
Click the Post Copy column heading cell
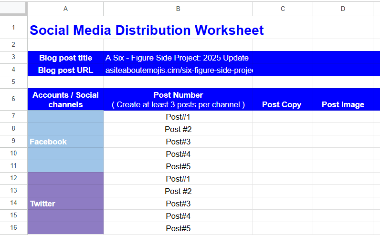coord(283,104)
